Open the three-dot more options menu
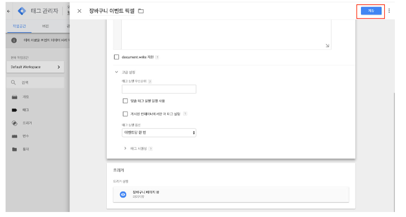This screenshot has height=217, width=406. [389, 11]
